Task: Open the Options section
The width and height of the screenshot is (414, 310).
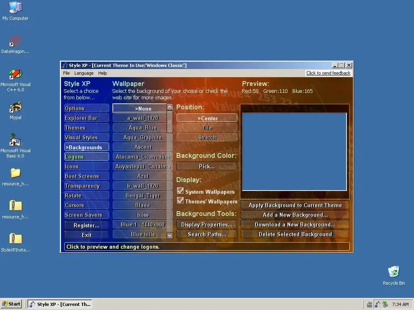Action: pos(87,108)
